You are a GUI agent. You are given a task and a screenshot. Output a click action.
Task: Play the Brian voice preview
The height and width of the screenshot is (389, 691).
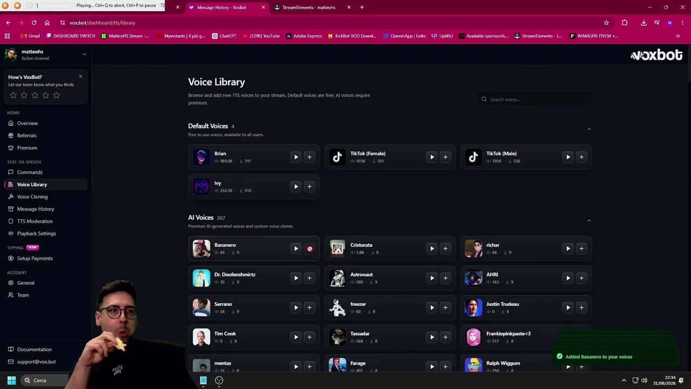[x=296, y=157]
